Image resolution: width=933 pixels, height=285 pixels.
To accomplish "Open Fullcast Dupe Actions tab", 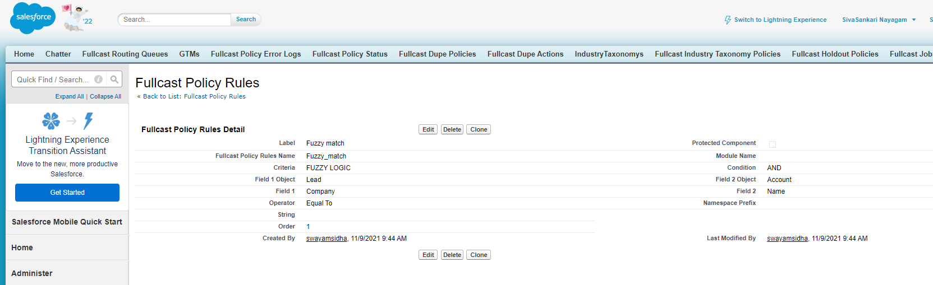I will tap(526, 54).
